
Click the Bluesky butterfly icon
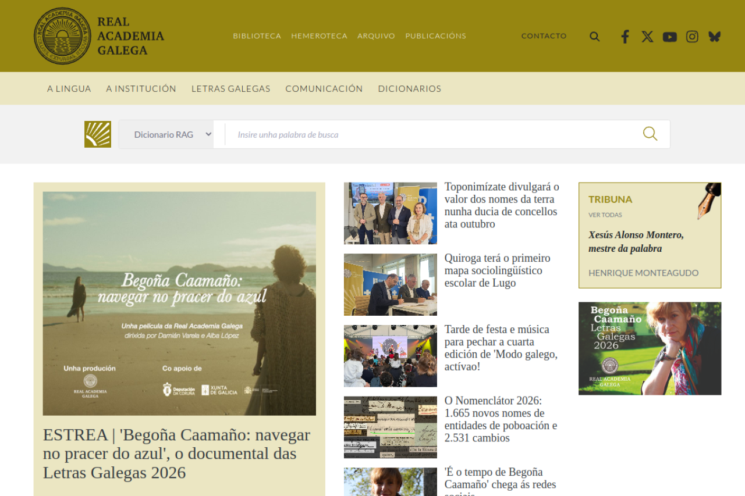tap(714, 37)
